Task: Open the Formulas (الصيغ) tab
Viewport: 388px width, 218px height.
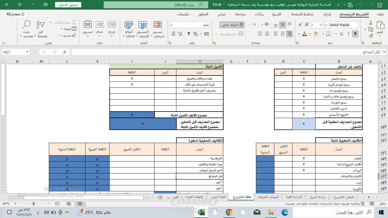Action: click(x=277, y=14)
